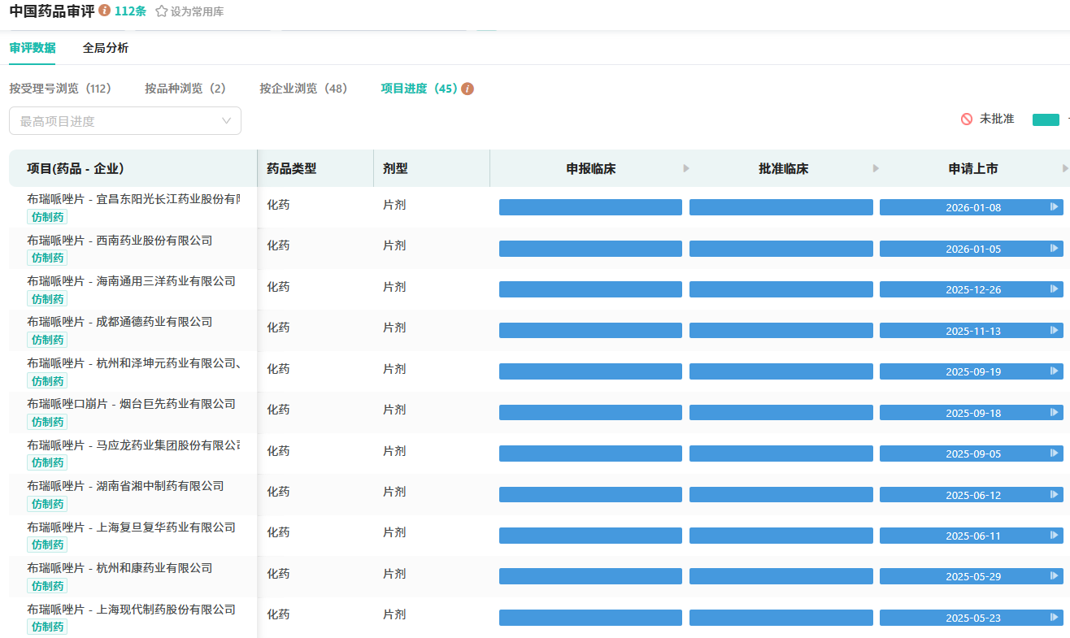The image size is (1070, 638).
Task: Click the 未批准 prohibited icon in legend
Action: (x=967, y=119)
